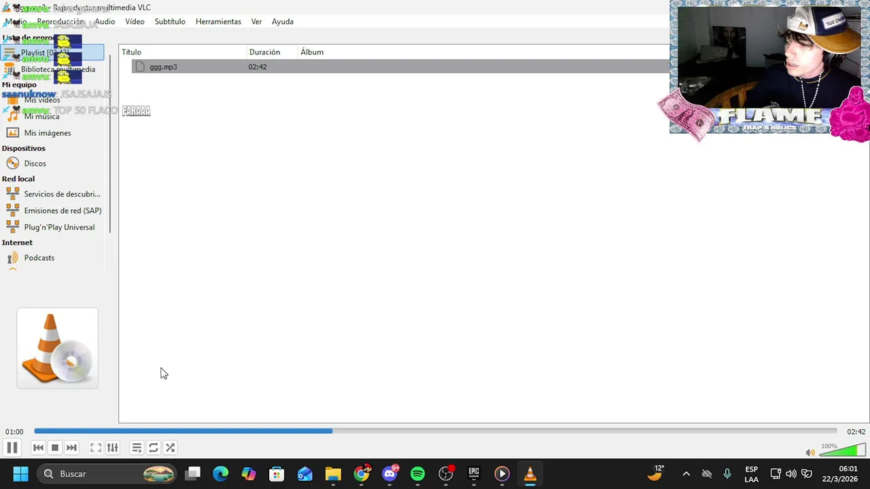Adjust the volume slider at 100%

point(843,450)
